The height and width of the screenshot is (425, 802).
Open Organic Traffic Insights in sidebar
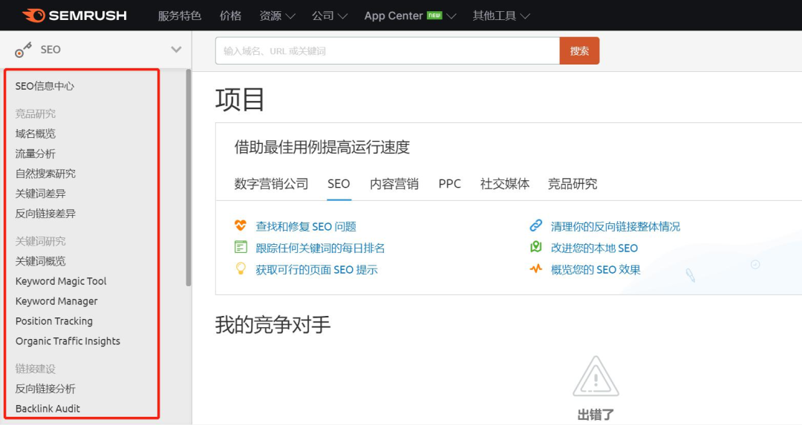[68, 340]
